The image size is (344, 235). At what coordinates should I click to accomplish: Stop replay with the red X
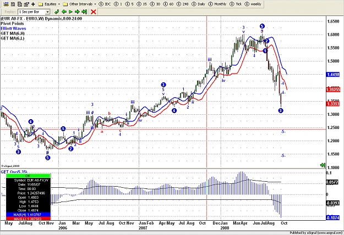tap(93, 12)
